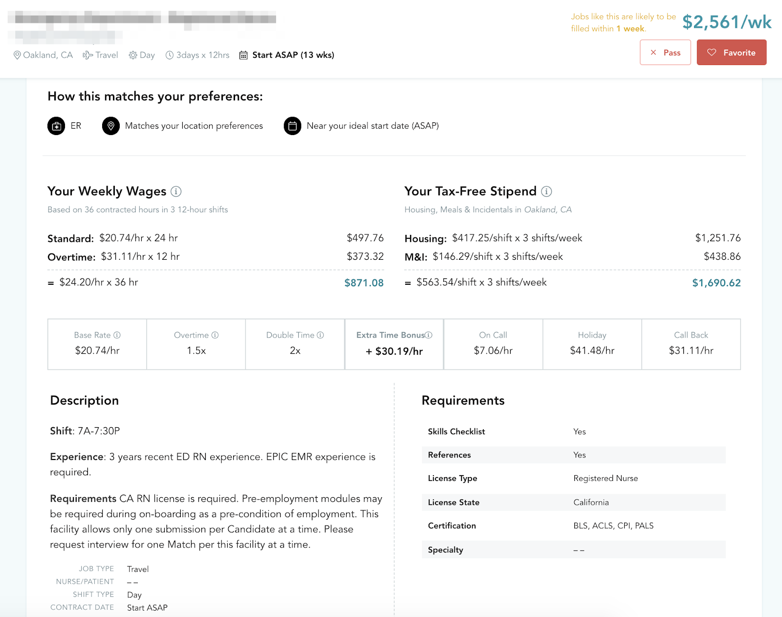Click the ER specialty briefcase icon

[56, 126]
